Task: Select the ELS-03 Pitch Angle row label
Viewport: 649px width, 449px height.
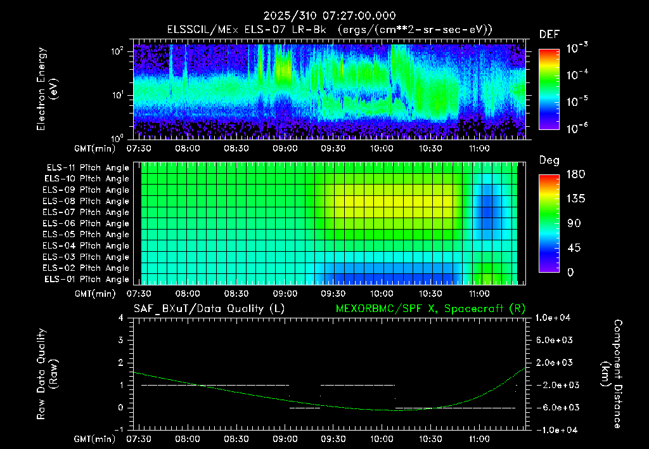Action: click(x=86, y=257)
